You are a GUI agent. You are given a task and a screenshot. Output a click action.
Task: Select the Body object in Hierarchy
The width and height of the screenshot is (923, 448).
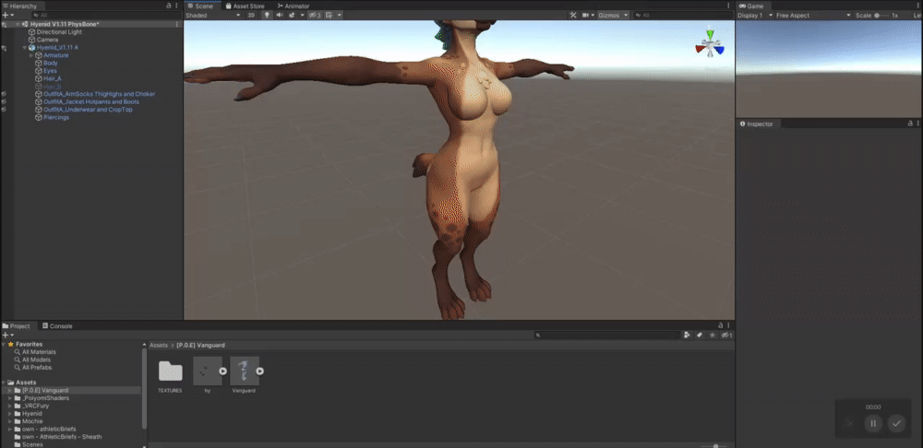click(50, 63)
